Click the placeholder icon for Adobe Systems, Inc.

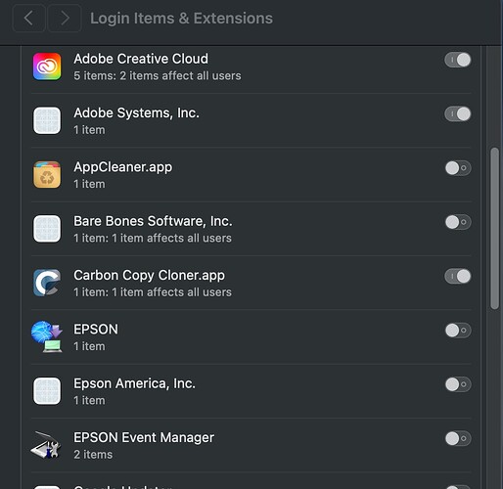click(x=47, y=120)
